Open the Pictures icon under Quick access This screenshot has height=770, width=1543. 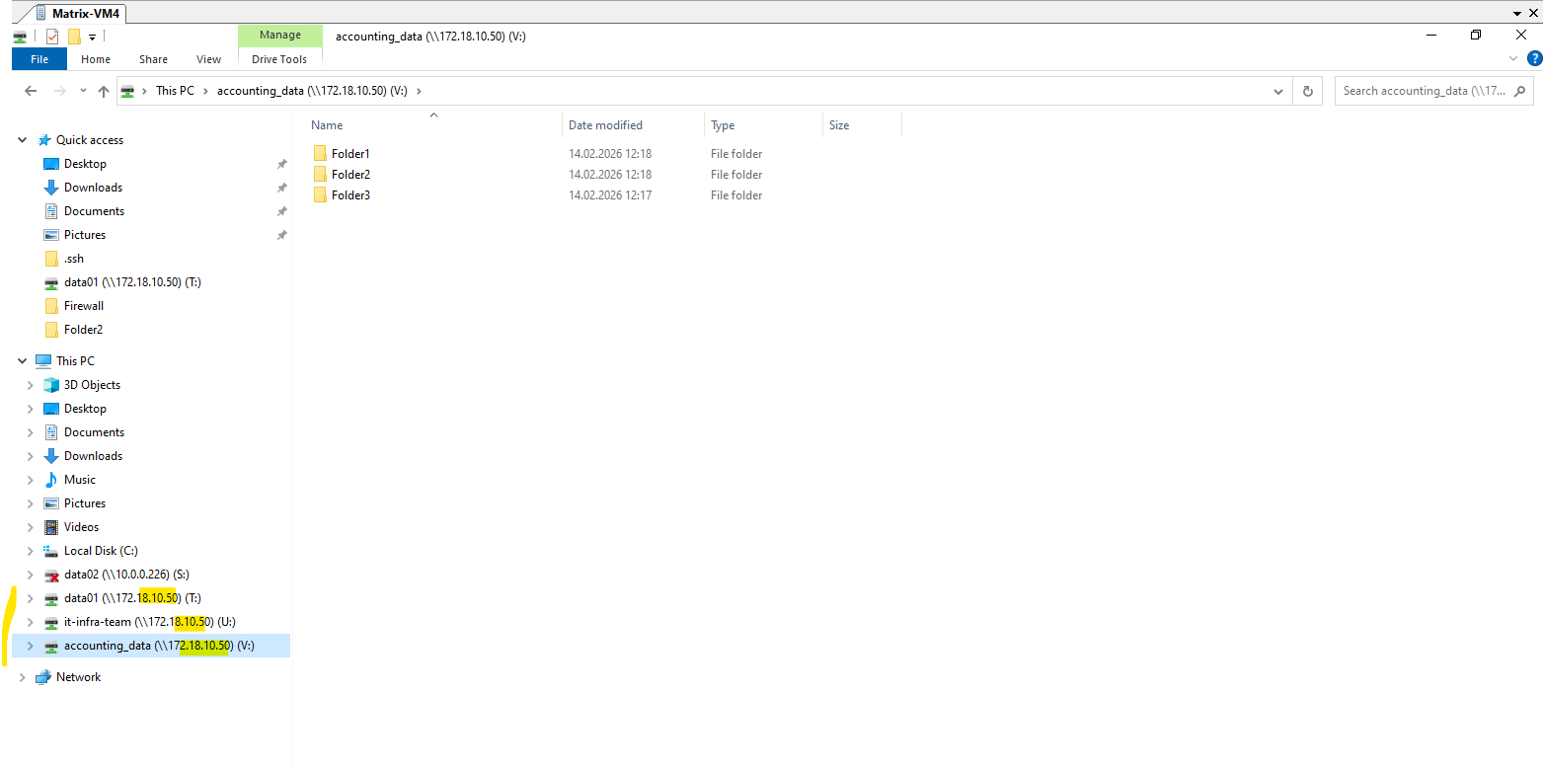click(x=51, y=235)
